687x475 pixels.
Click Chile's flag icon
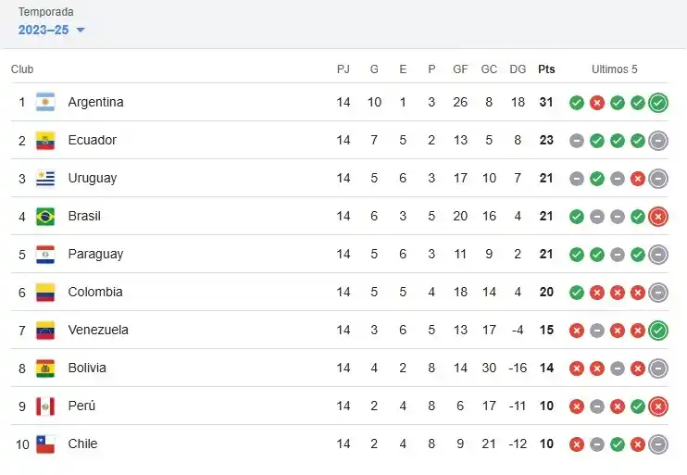pos(45,444)
